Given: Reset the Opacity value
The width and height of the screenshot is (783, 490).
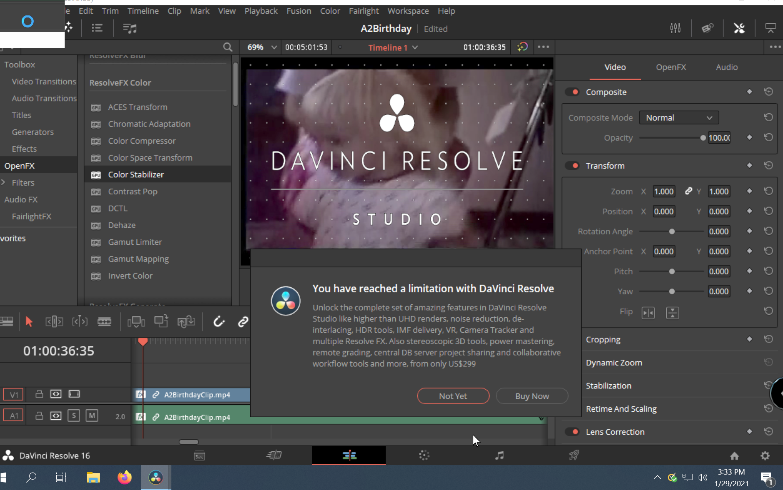Looking at the screenshot, I should (768, 137).
